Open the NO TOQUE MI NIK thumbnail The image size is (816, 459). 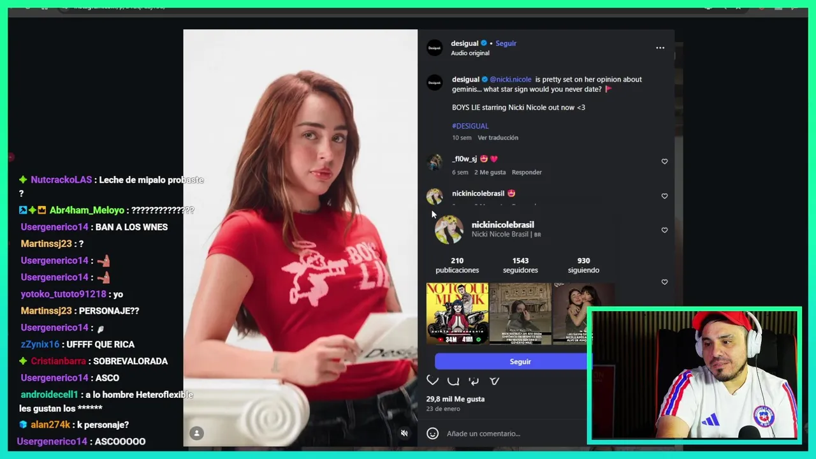tap(457, 314)
